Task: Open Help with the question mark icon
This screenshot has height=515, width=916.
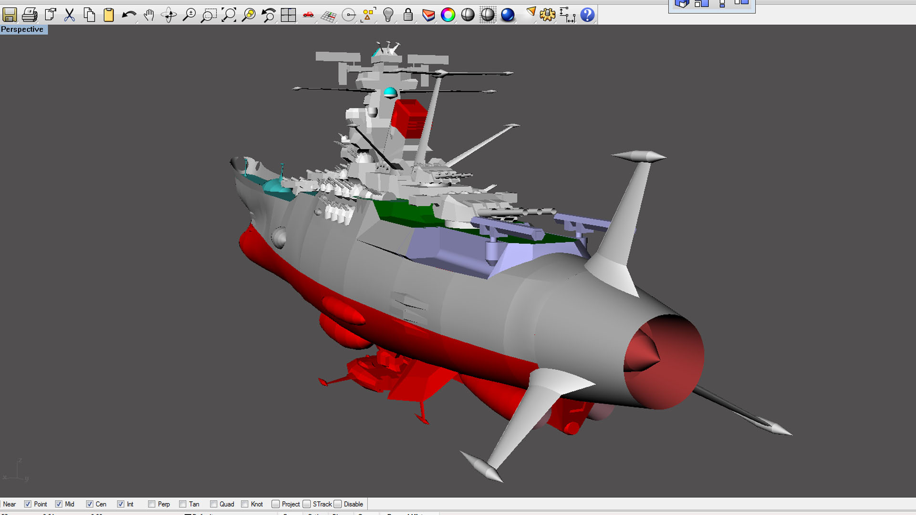Action: tap(587, 15)
